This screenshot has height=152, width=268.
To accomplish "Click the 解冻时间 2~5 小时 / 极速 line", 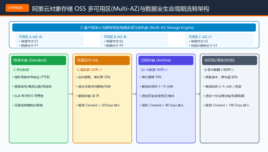I will tap(222, 87).
